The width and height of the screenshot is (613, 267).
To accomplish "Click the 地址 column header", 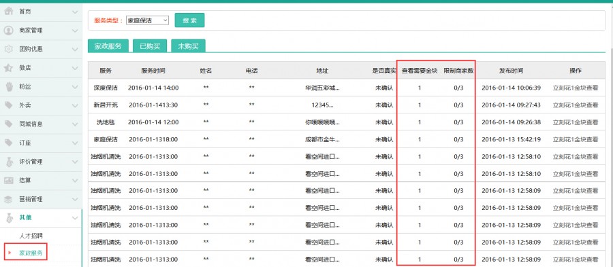I will (323, 71).
